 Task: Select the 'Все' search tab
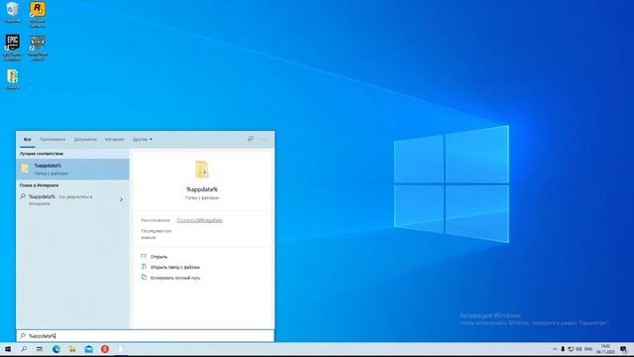(x=27, y=139)
